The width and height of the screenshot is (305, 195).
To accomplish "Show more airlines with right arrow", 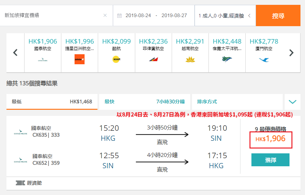I will tap(291, 53).
